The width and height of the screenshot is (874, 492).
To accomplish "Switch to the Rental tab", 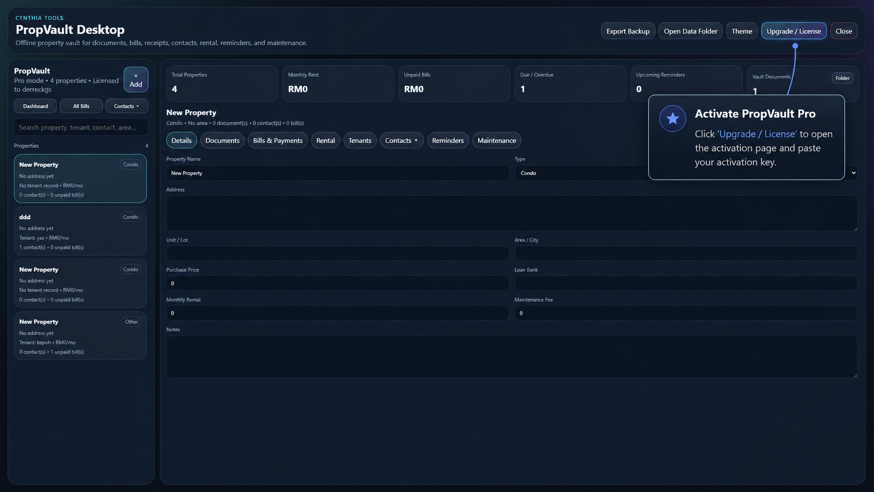I will tap(325, 140).
